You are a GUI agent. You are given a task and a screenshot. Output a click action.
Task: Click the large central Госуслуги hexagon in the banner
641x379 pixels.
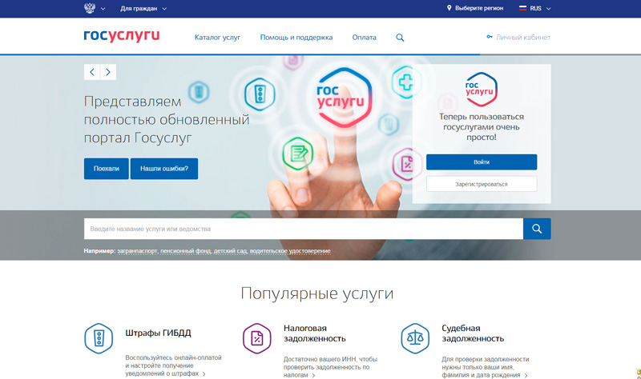pyautogui.click(x=344, y=97)
